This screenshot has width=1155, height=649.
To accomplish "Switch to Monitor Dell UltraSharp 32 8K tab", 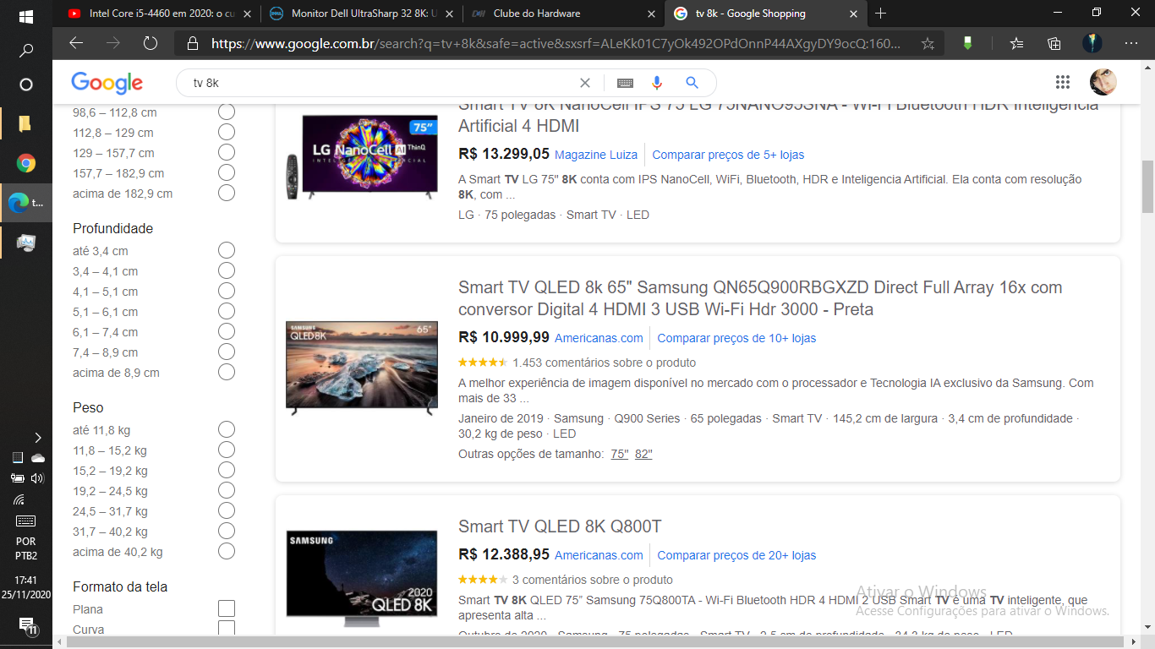I will (x=361, y=14).
